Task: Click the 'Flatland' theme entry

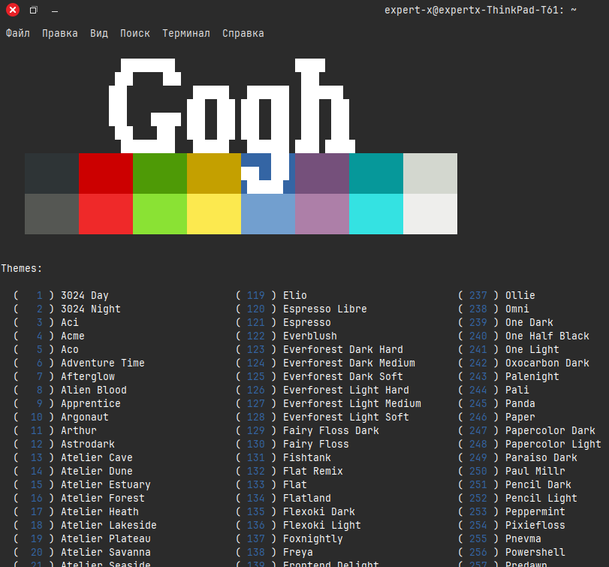Action: coord(307,498)
